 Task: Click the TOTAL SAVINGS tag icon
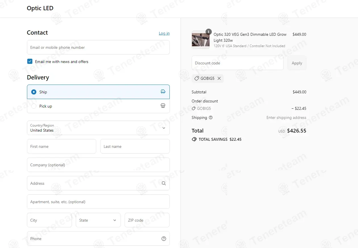coord(194,139)
